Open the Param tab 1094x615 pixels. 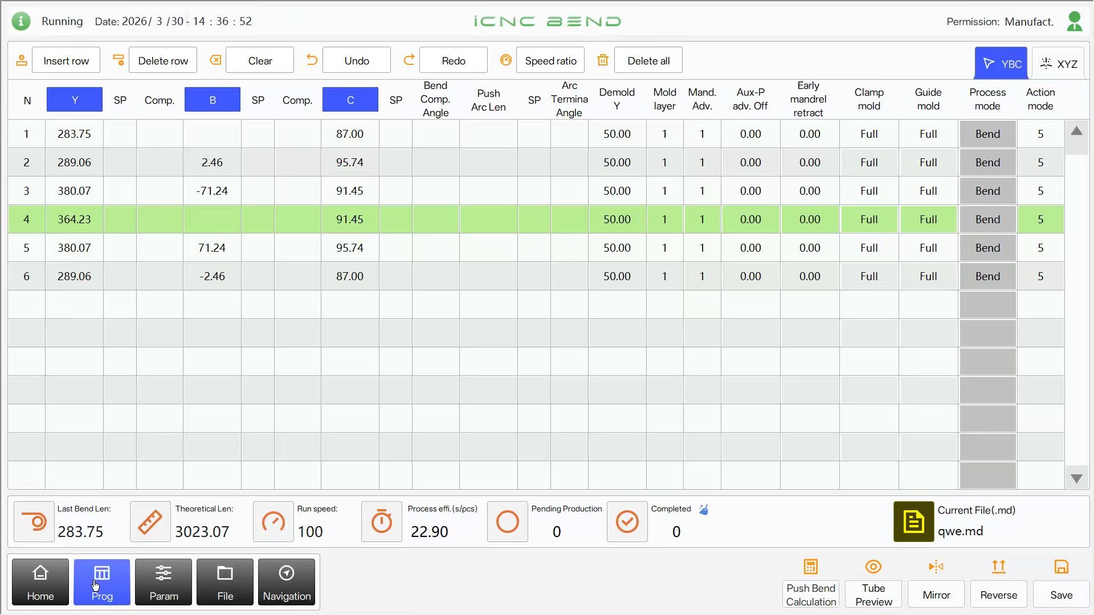[x=164, y=582]
